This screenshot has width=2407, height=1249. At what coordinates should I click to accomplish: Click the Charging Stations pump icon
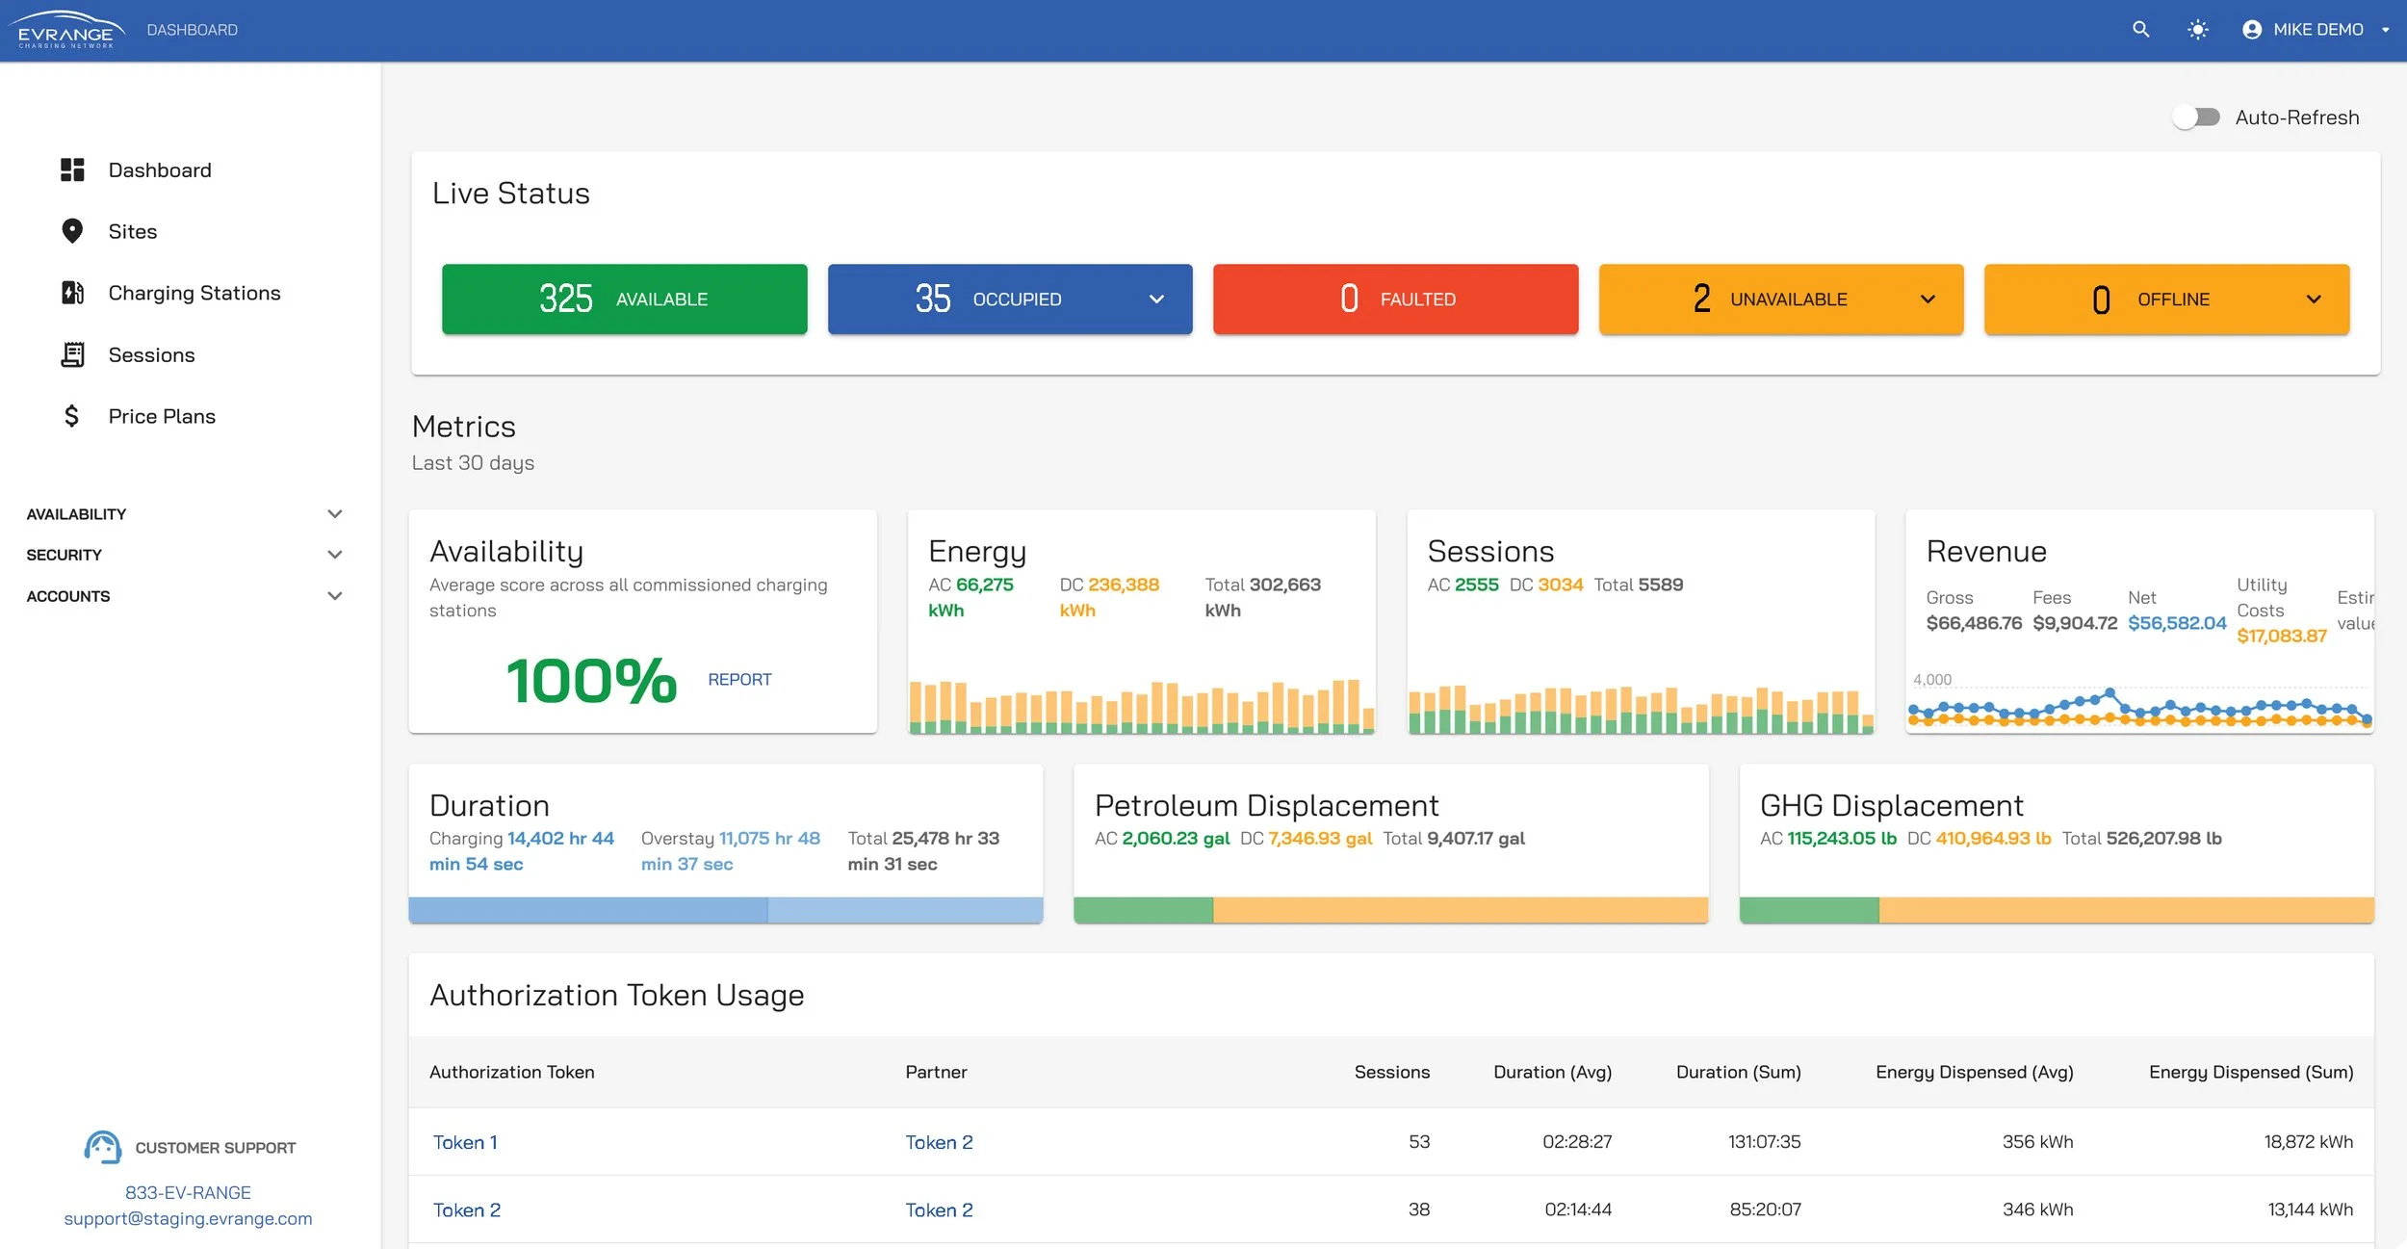(72, 293)
